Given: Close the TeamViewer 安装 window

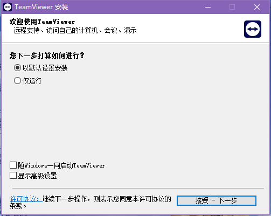Looking at the screenshot, I should (257, 7).
